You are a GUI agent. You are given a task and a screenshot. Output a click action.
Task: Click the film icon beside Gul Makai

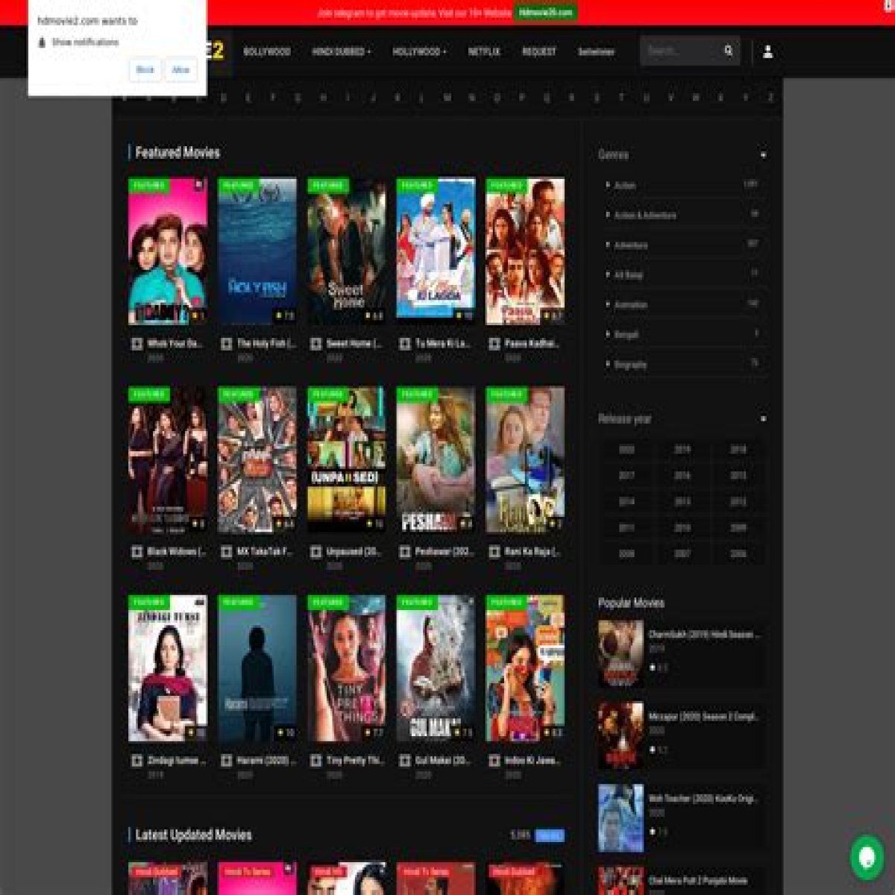click(405, 761)
